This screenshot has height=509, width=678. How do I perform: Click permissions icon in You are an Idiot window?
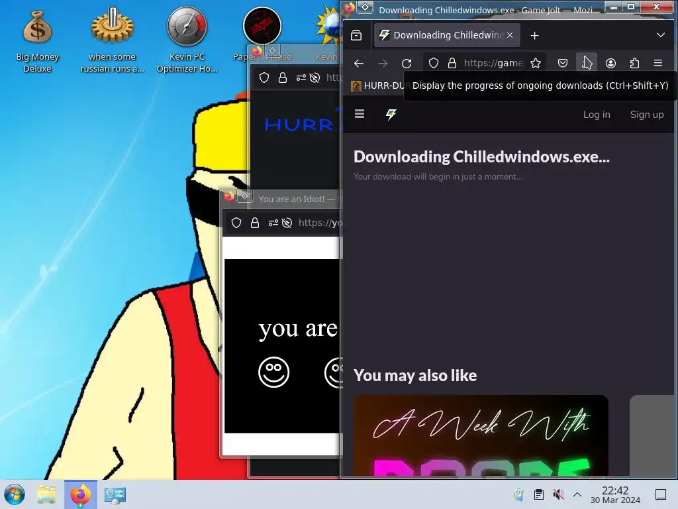tap(273, 223)
